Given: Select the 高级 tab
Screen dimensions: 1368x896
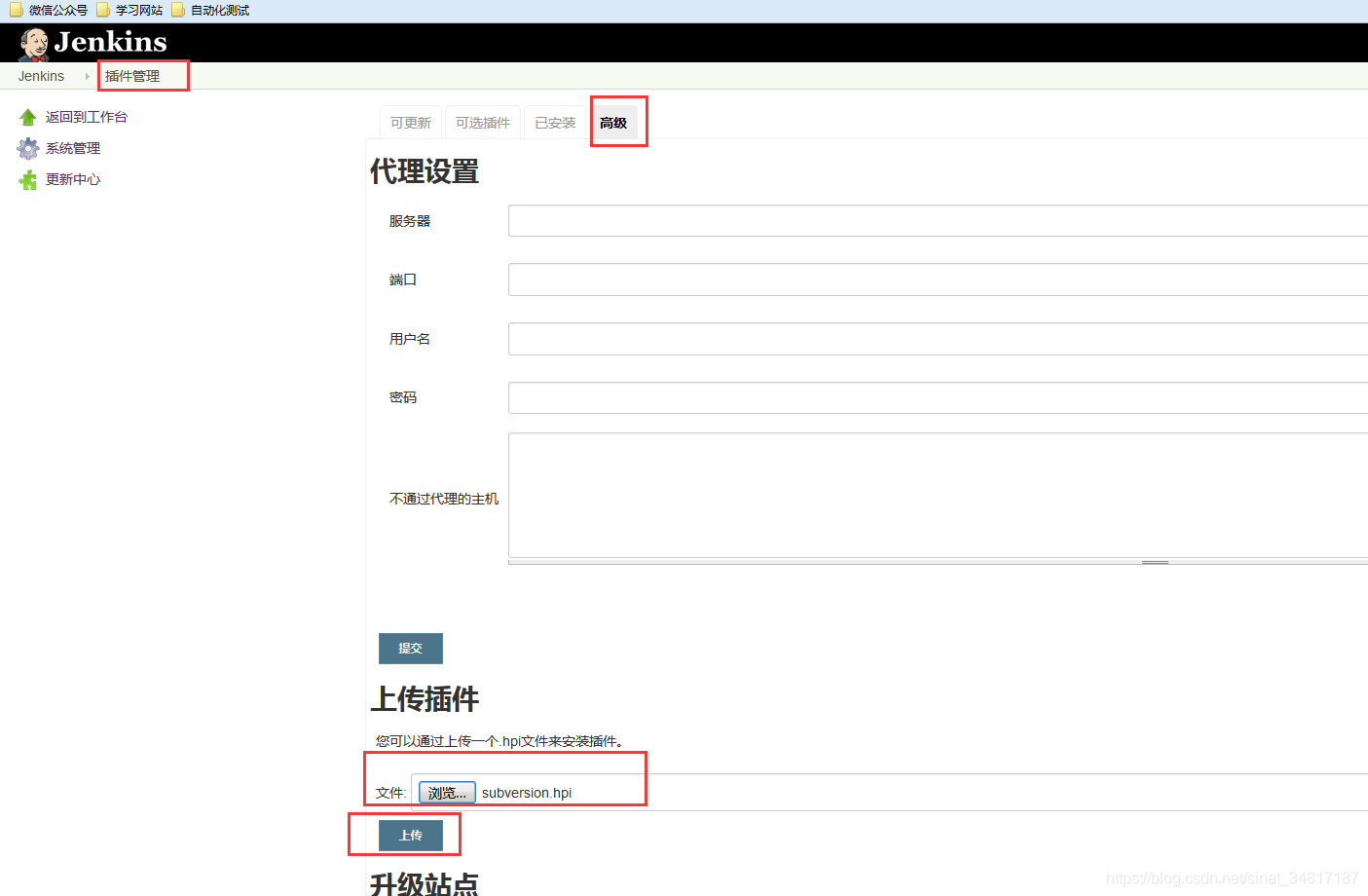Looking at the screenshot, I should coord(613,123).
